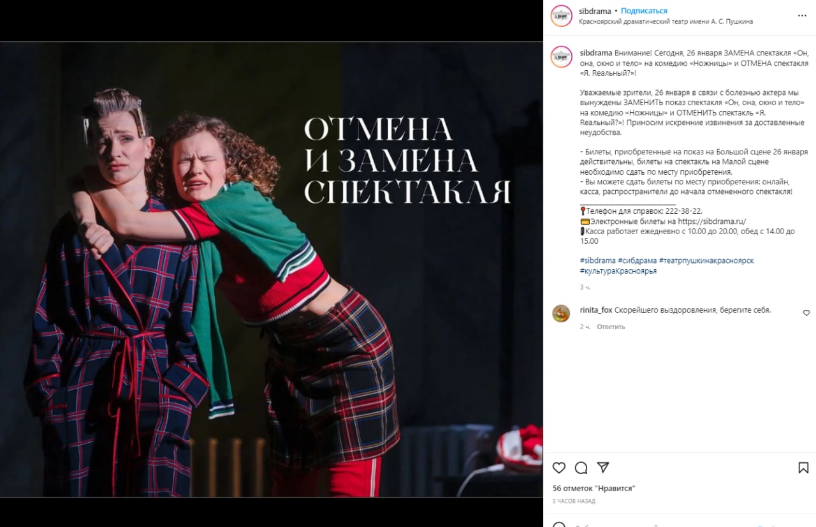The width and height of the screenshot is (816, 527).
Task: Open rinita_fox username link
Action: point(596,310)
